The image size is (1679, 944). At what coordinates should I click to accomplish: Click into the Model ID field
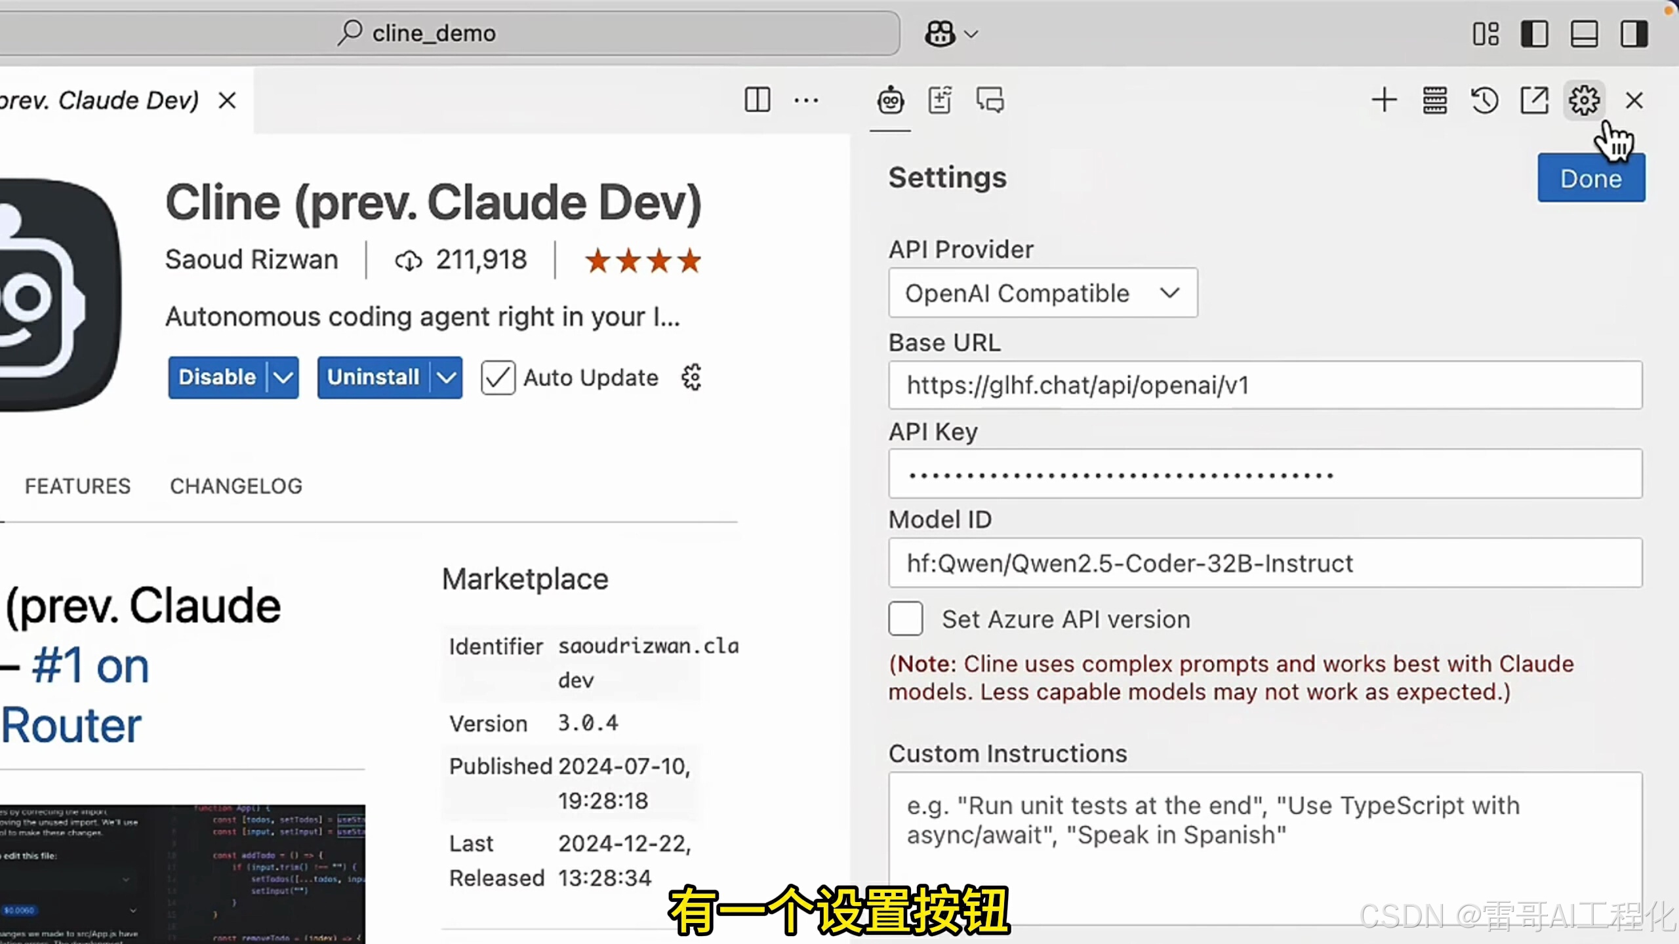coord(1264,563)
